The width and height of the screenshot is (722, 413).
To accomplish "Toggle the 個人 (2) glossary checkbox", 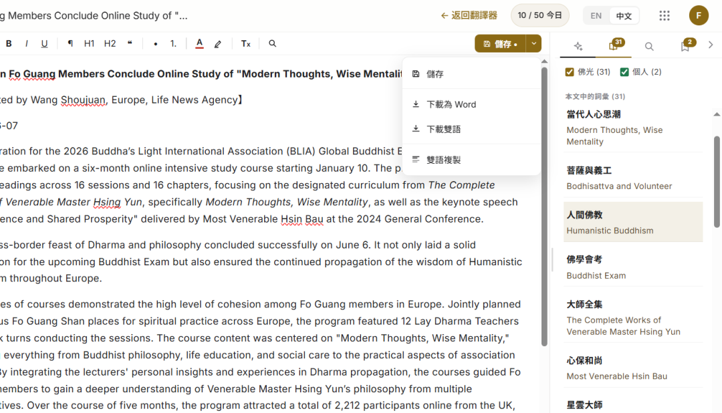I will [x=624, y=72].
